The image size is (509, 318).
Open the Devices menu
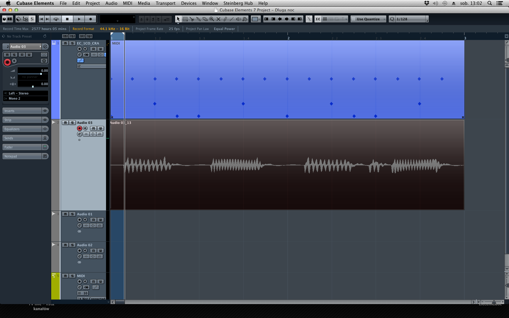coord(189,3)
